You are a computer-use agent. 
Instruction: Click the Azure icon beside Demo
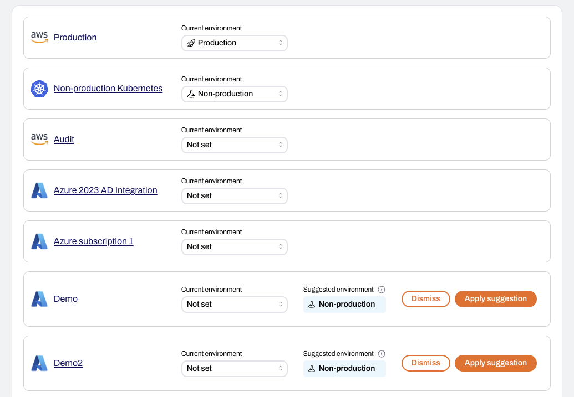point(39,298)
